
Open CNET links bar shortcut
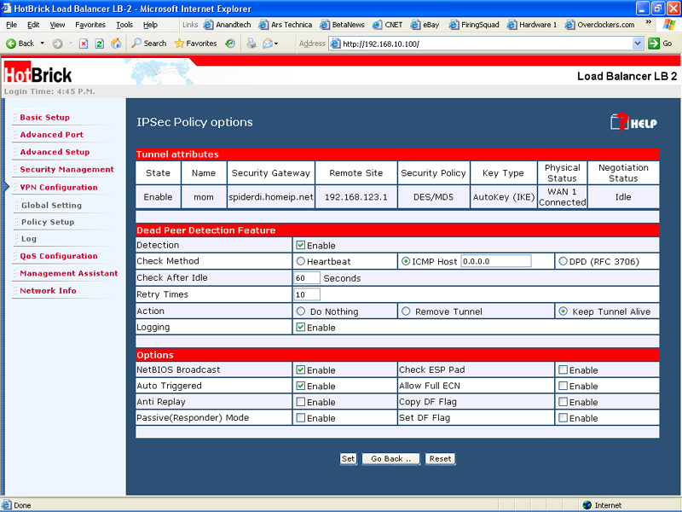coord(388,25)
